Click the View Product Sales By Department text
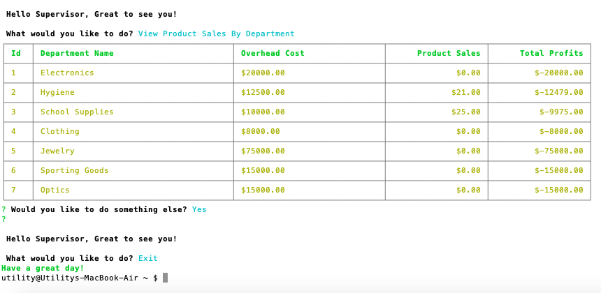 point(216,33)
